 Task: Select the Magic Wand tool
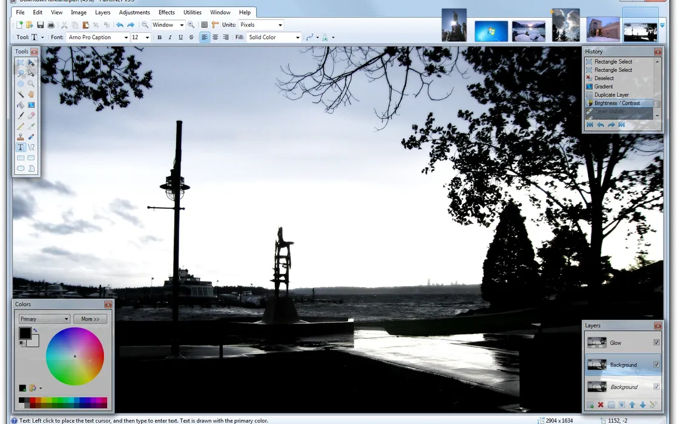21,94
